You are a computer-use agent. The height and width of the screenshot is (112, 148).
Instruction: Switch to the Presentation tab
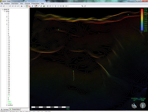pos(15,109)
